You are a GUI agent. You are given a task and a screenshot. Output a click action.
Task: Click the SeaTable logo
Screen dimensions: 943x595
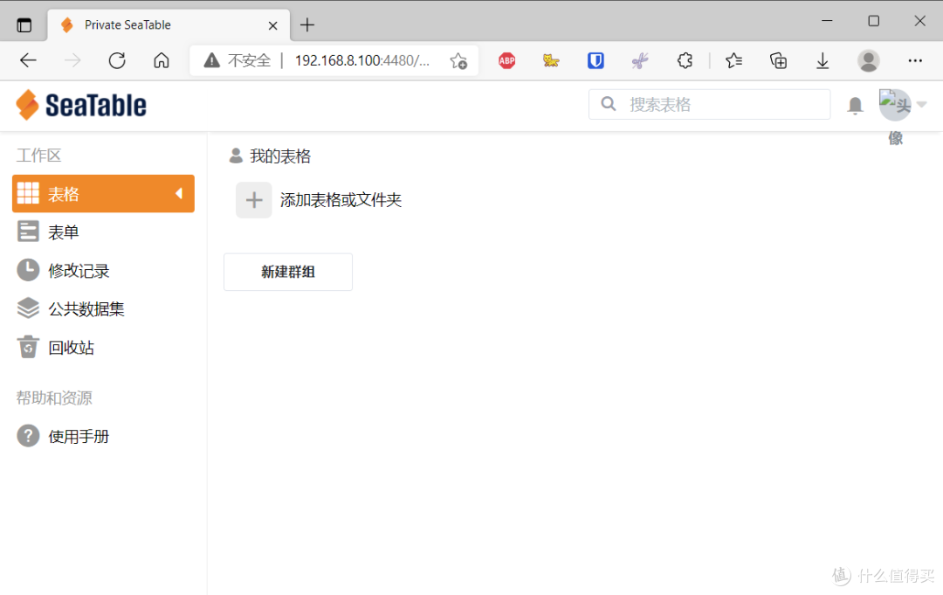[x=80, y=104]
